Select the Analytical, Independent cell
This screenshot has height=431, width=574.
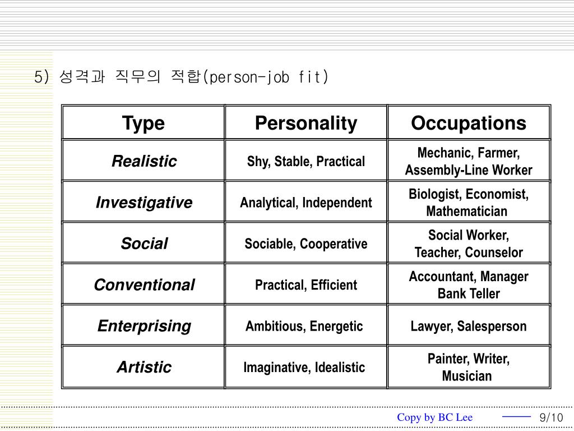306,203
